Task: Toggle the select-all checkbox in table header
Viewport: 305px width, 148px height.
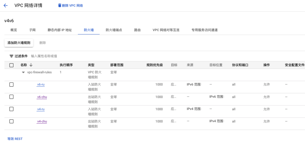Action: (12, 65)
